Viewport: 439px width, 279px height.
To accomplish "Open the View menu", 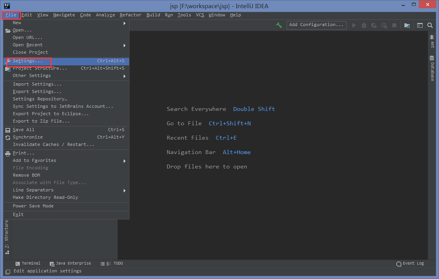I will click(43, 15).
